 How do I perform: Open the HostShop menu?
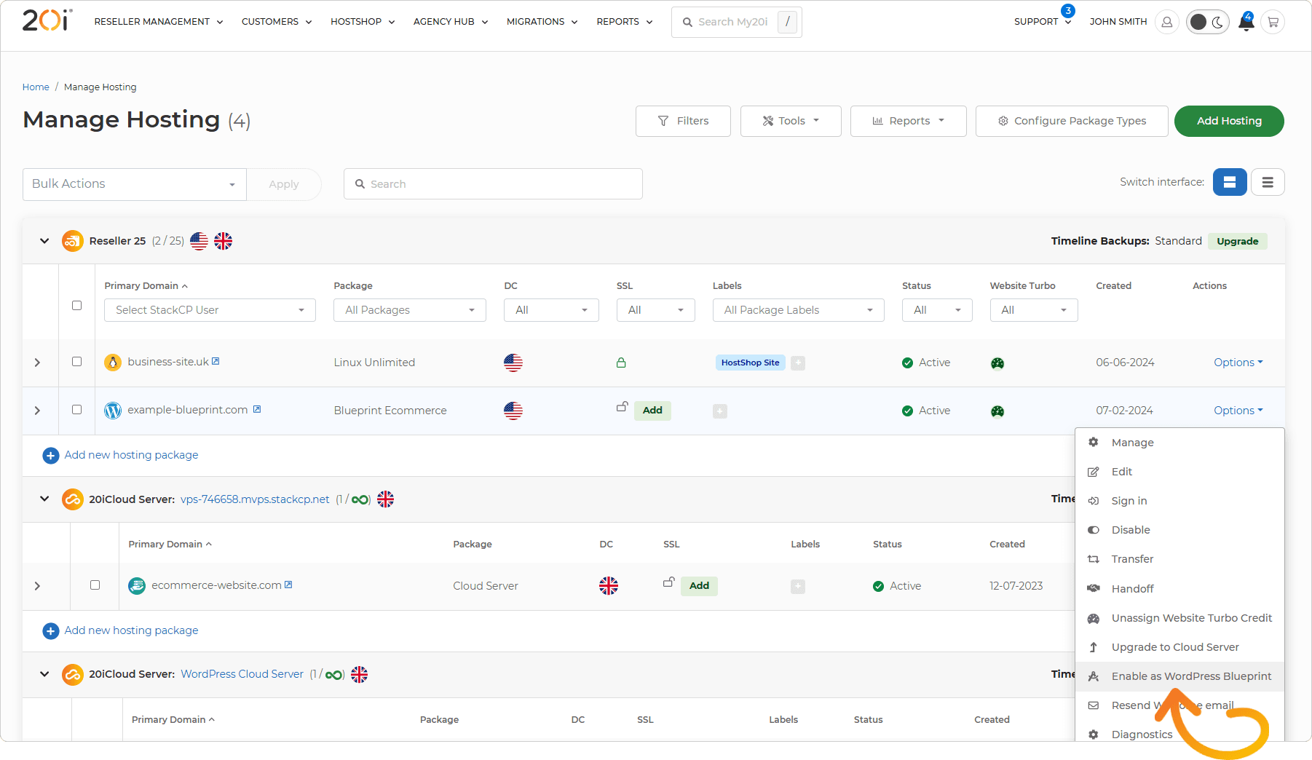pyautogui.click(x=363, y=22)
